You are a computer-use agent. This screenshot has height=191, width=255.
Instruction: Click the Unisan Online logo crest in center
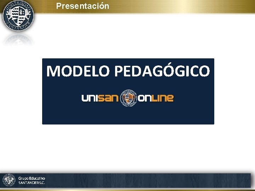128,98
